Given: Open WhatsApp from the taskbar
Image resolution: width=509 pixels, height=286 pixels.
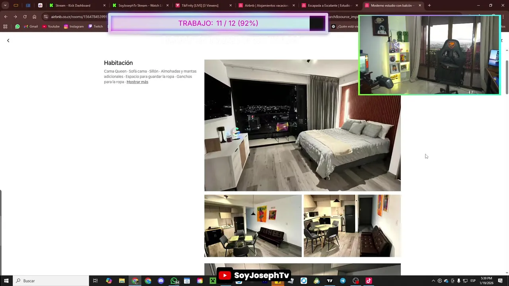Looking at the screenshot, I should 174,281.
